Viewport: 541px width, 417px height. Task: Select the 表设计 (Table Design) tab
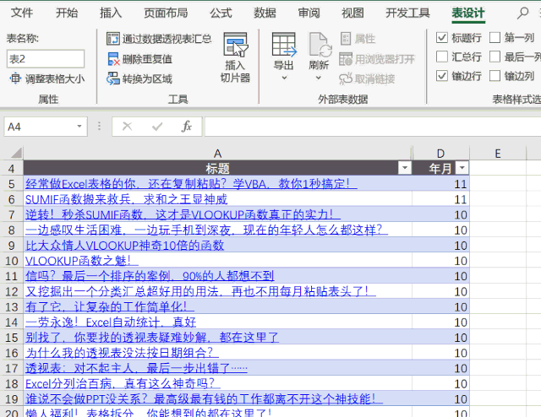coord(468,14)
